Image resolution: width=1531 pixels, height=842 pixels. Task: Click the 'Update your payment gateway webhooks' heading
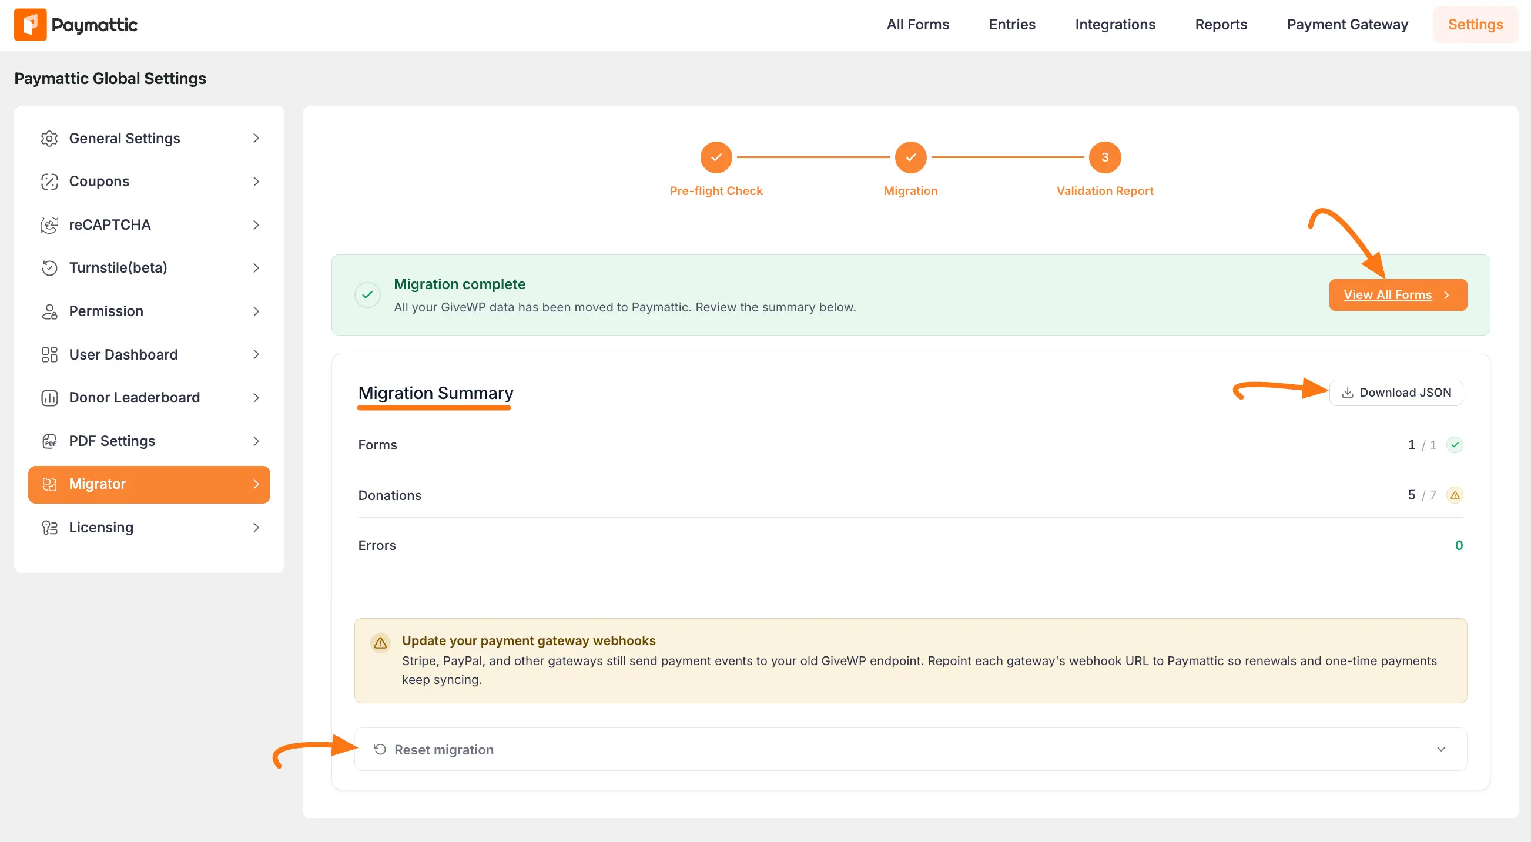[x=528, y=640]
